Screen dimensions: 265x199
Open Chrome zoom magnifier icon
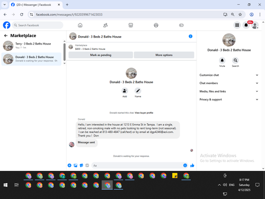233,14
